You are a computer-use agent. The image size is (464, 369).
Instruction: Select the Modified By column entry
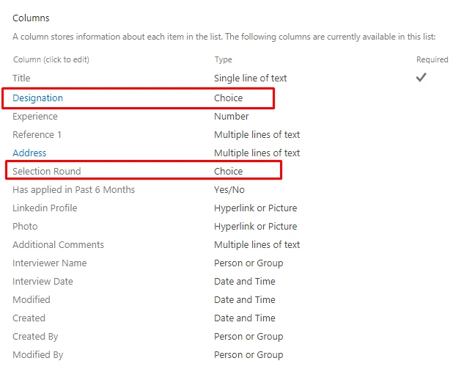pyautogui.click(x=38, y=355)
